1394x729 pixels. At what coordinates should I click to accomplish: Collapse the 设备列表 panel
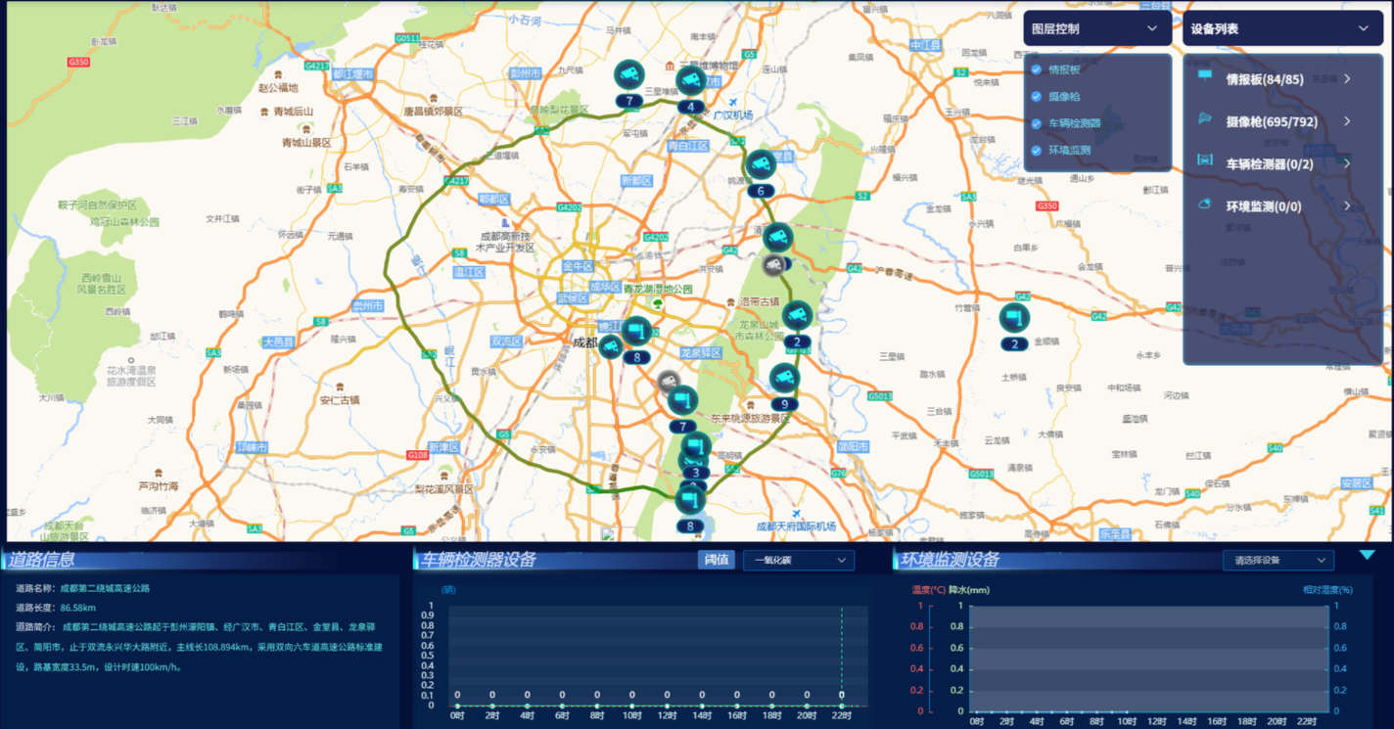click(x=1363, y=29)
